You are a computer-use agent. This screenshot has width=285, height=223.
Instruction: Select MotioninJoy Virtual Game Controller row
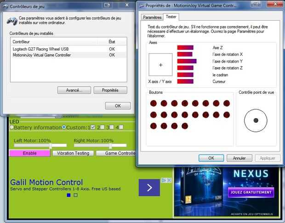68,55
